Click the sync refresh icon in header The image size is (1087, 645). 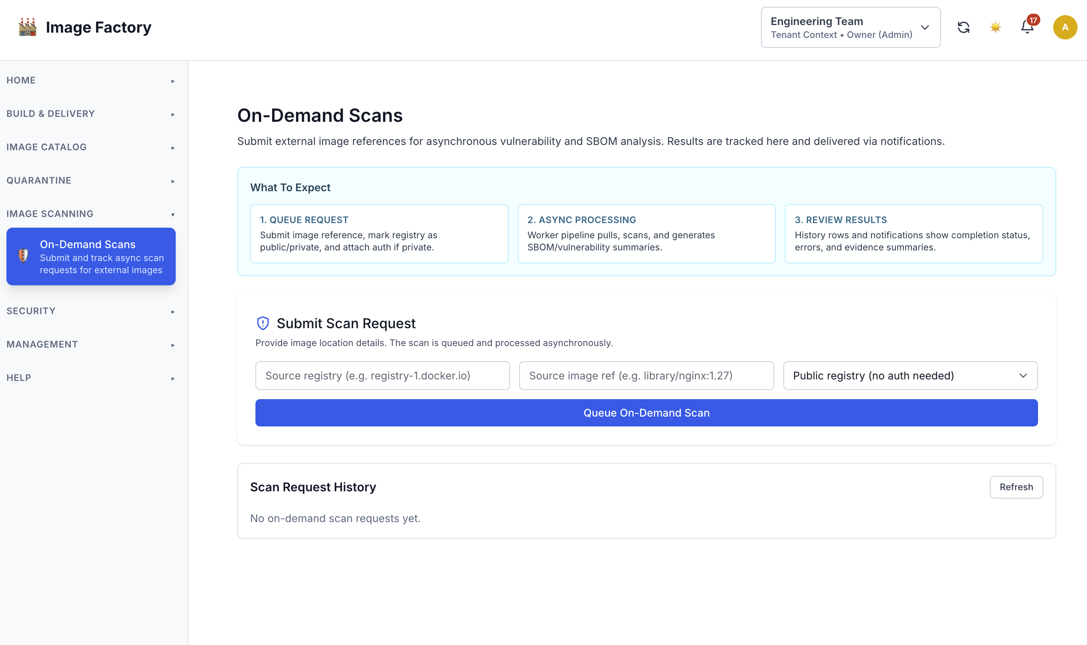coord(964,27)
